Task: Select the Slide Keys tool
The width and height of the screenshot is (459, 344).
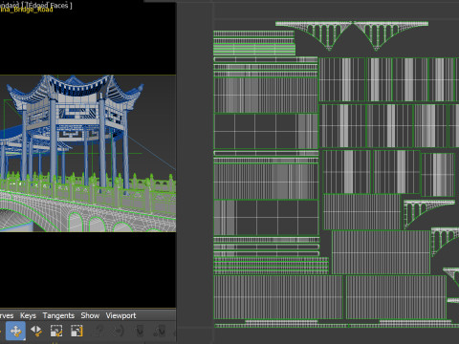Action: pos(36,331)
